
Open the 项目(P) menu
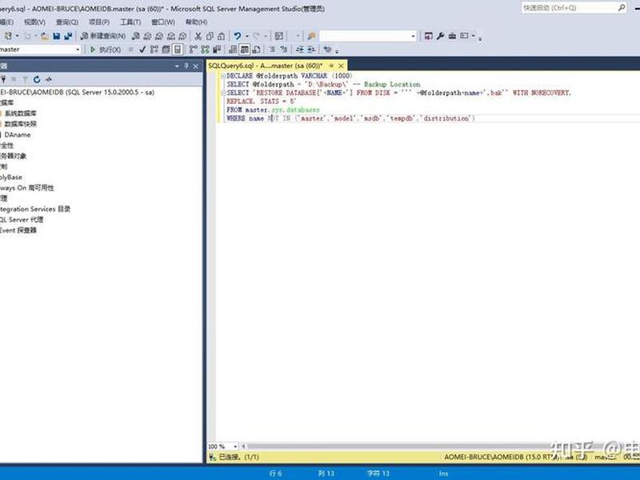(x=99, y=22)
